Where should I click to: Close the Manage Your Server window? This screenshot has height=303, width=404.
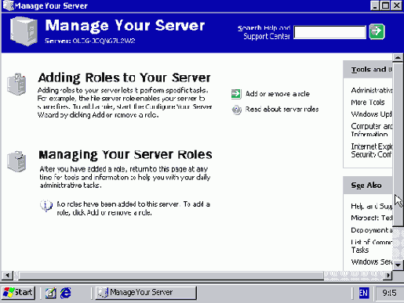pos(397,5)
